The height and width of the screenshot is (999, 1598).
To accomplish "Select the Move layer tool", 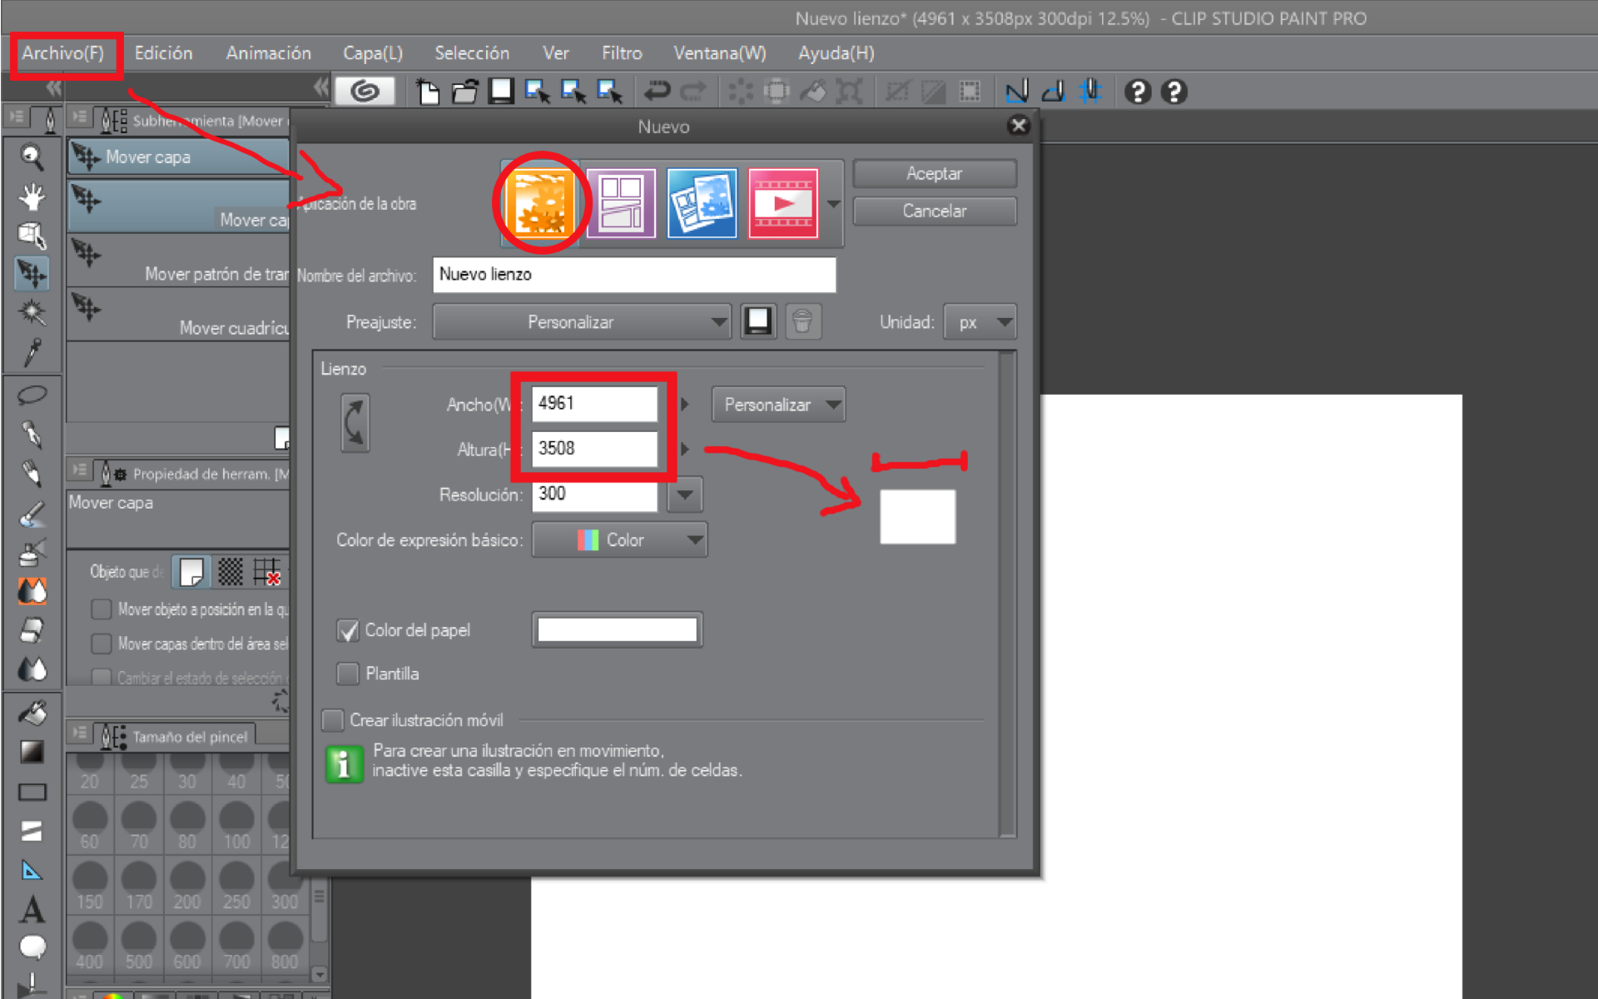I will 32,274.
